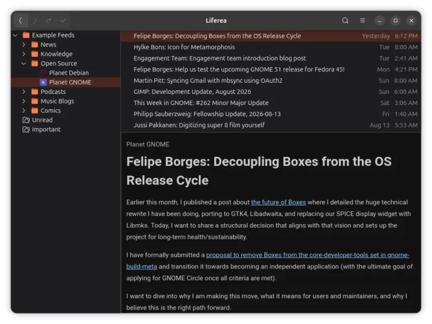Click the forward navigation arrow in header

pyautogui.click(x=35, y=20)
